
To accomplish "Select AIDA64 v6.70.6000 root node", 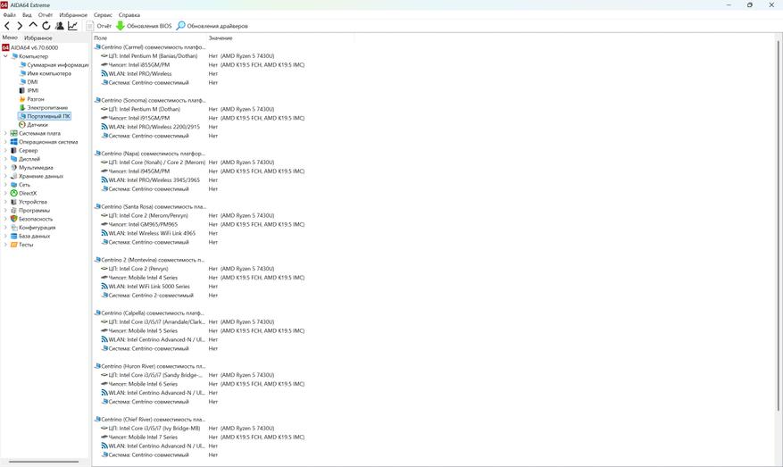I will coord(30,48).
